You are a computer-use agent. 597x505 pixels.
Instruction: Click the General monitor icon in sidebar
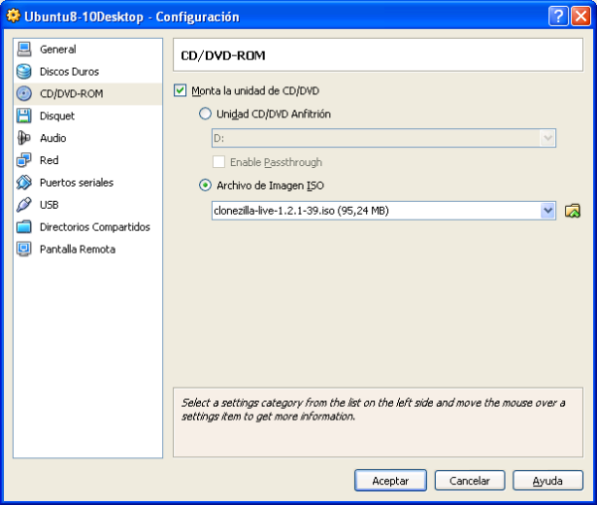pyautogui.click(x=24, y=50)
